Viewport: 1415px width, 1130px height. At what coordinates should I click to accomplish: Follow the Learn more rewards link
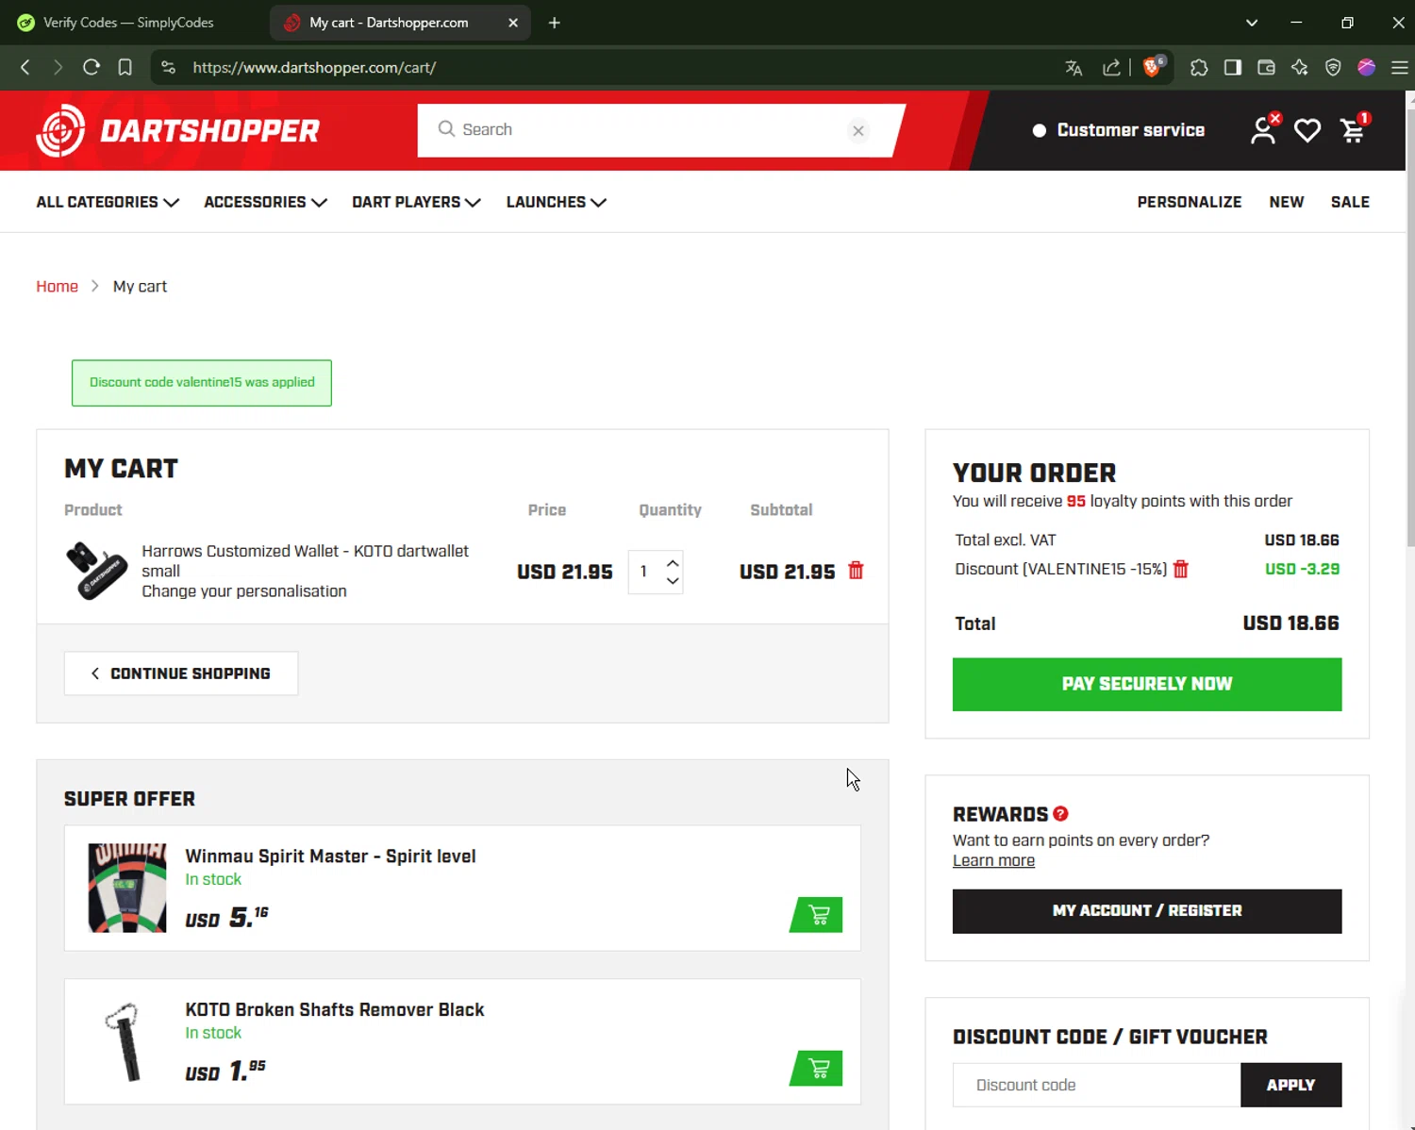click(993, 860)
